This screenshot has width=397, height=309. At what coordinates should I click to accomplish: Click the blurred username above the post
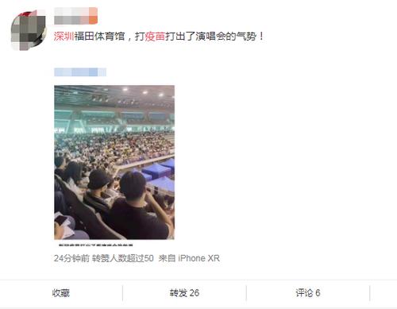[x=71, y=16]
